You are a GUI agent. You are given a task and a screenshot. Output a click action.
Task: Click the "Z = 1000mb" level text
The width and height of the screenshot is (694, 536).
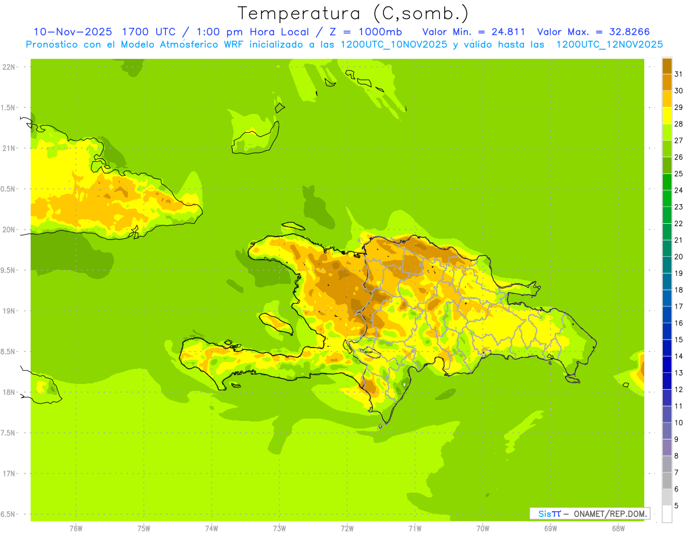366,32
